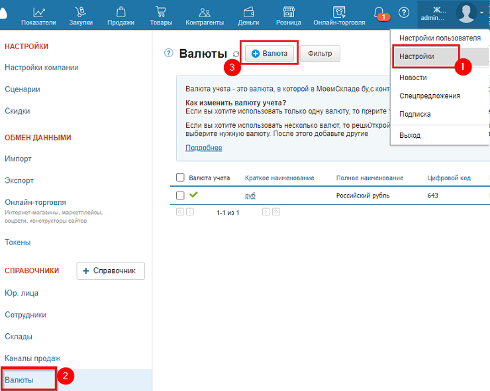Select Настройки in the user menu
This screenshot has width=490, height=391.
coord(417,56)
